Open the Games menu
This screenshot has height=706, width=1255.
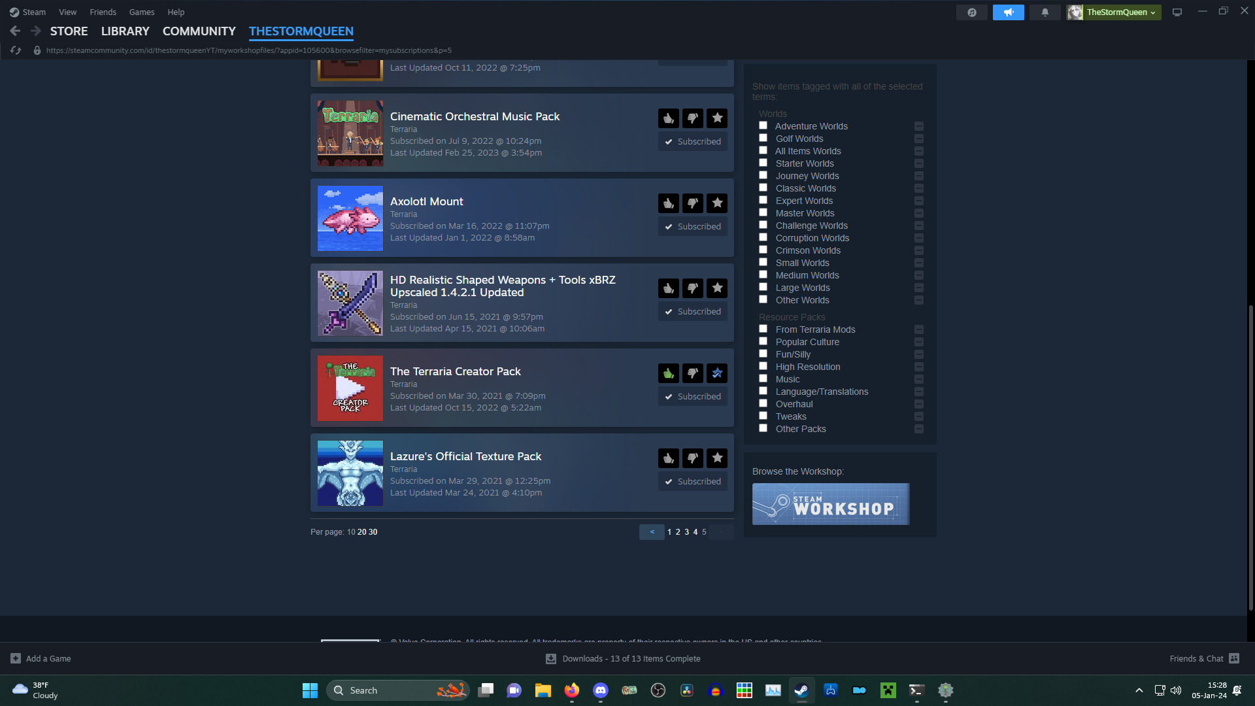(x=142, y=12)
